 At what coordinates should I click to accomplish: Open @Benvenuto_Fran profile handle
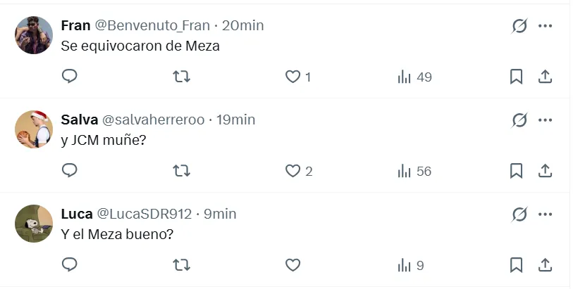tap(152, 26)
